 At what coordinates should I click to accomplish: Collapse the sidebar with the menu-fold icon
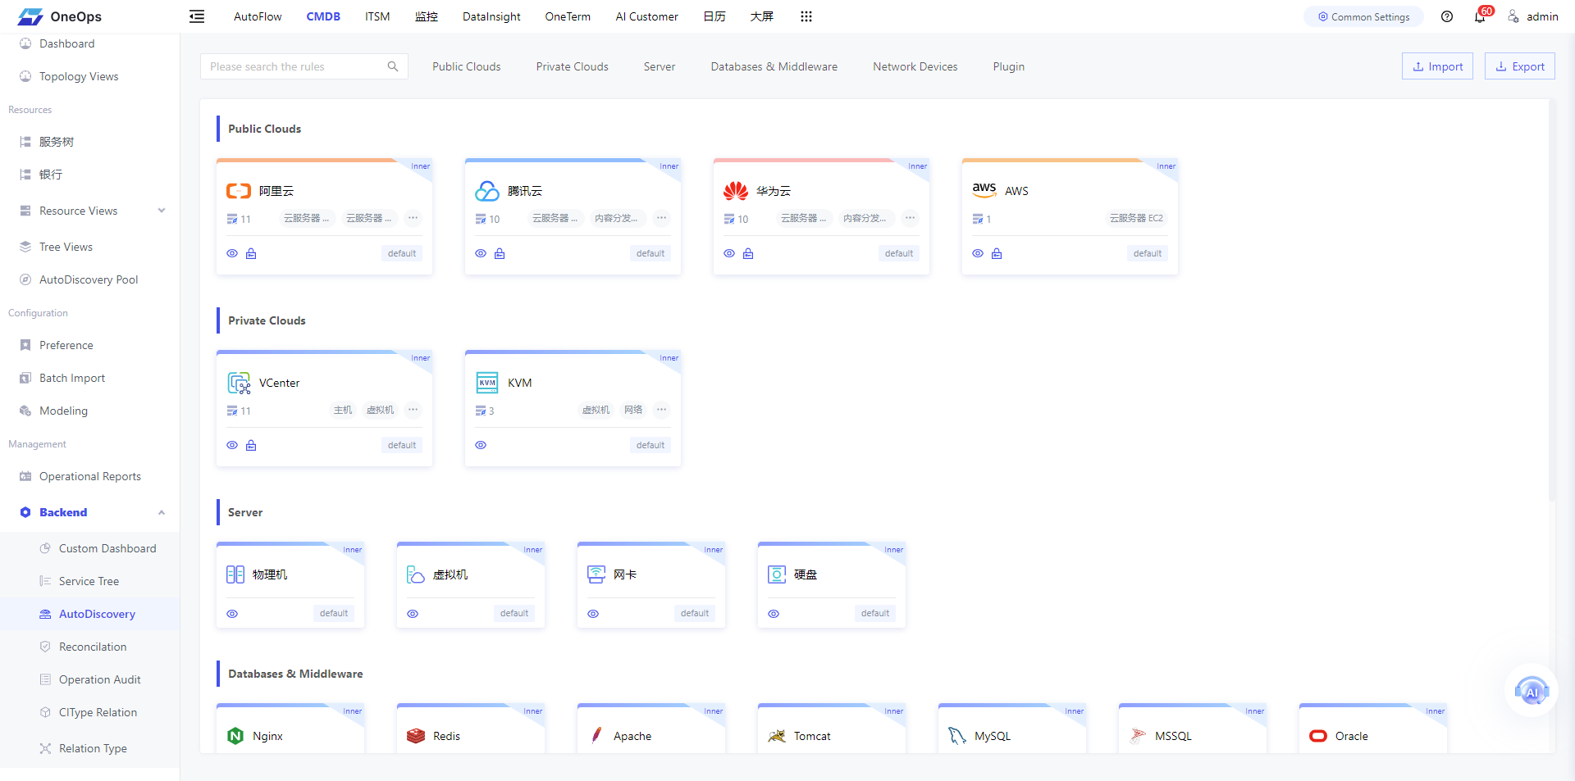(197, 16)
